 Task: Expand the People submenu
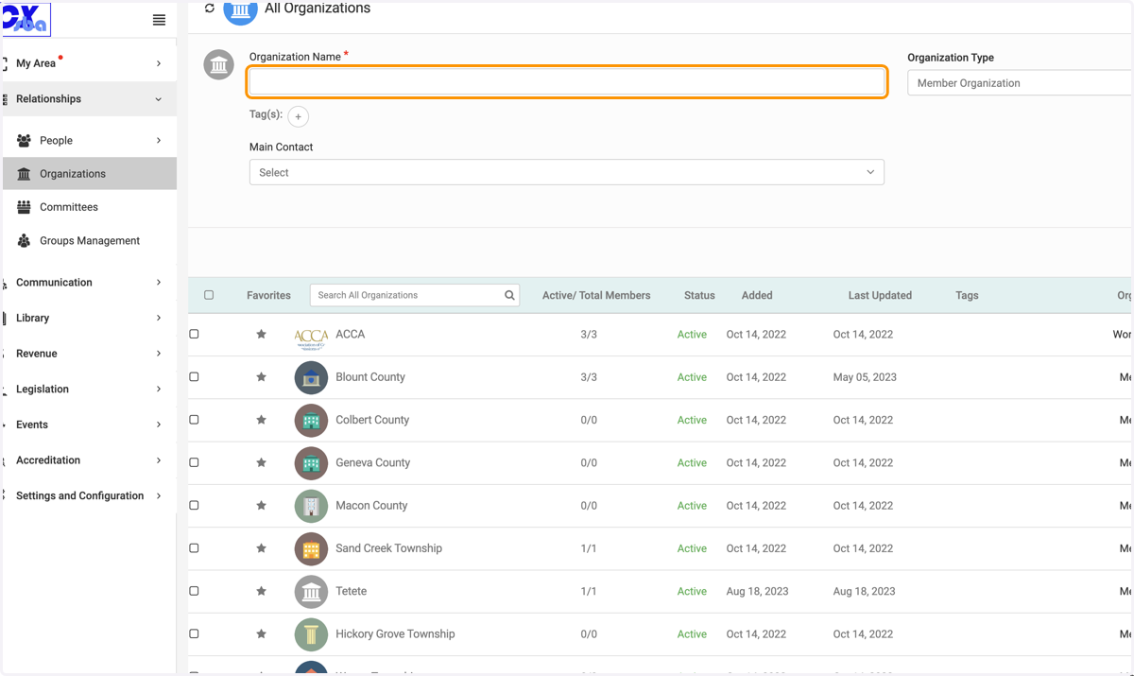89,140
